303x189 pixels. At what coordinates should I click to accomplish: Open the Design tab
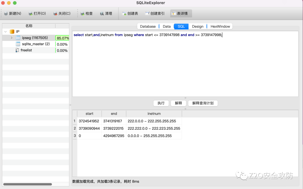tap(198, 26)
